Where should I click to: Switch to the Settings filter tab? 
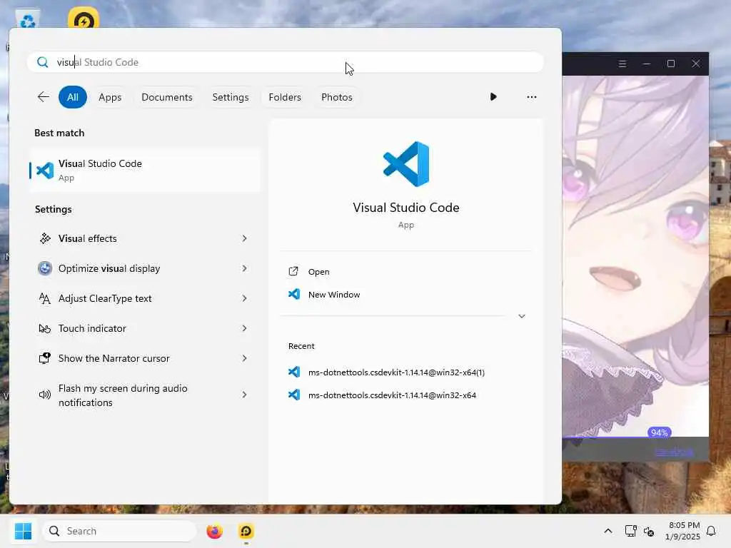(x=231, y=97)
